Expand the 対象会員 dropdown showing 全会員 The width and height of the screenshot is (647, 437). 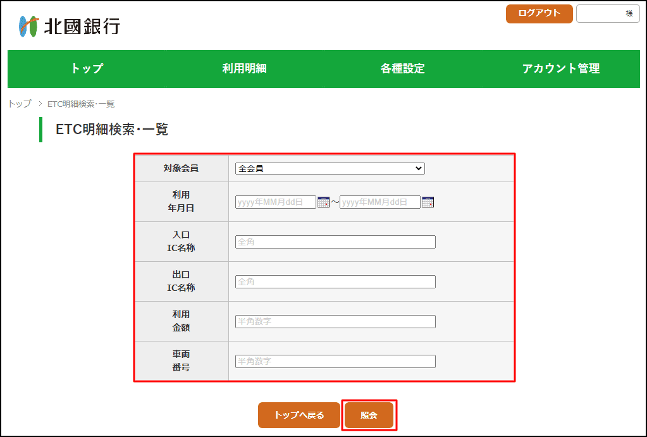[x=330, y=168]
